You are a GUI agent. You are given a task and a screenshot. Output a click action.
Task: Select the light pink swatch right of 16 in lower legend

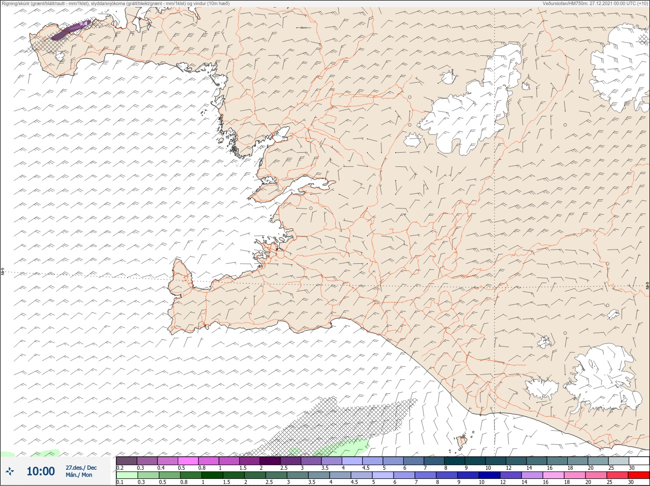click(554, 475)
